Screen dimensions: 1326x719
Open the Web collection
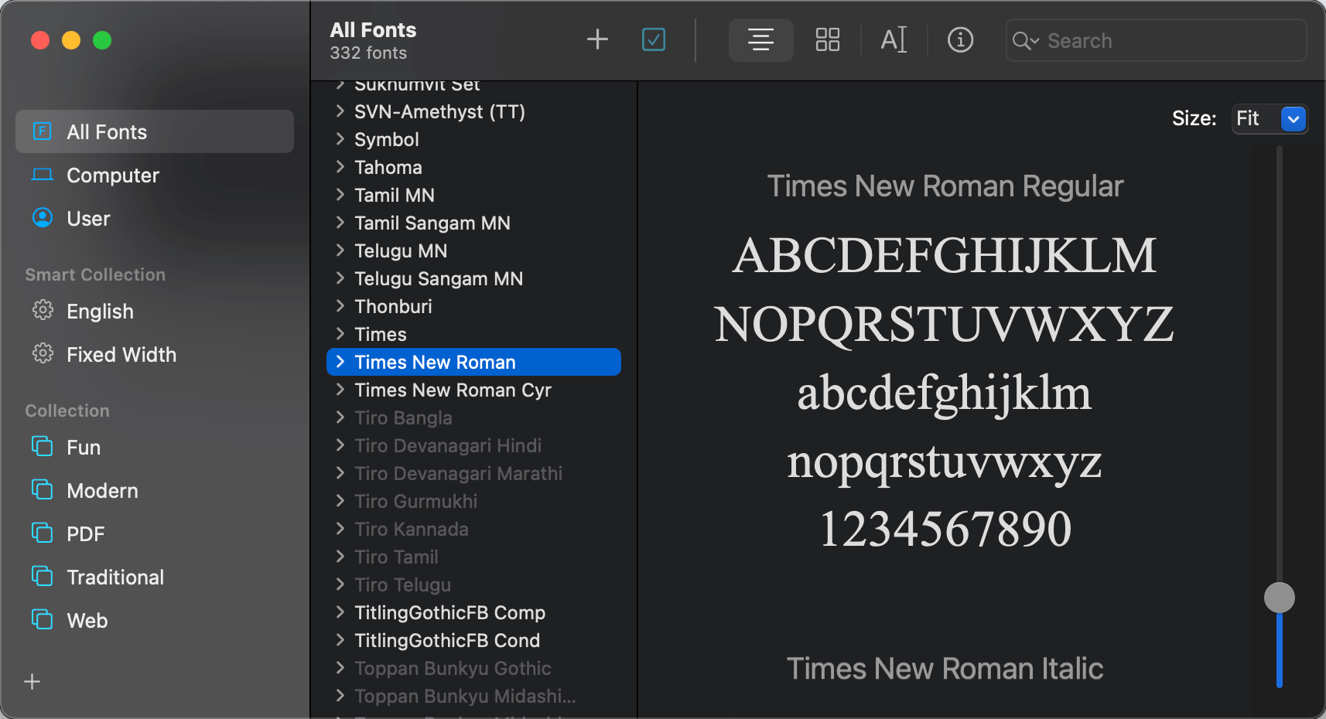pos(155,620)
